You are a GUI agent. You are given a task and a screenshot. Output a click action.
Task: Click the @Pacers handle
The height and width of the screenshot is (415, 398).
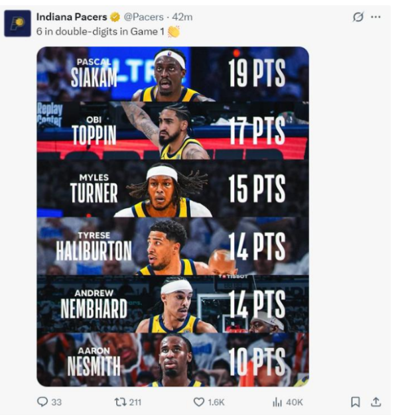click(x=144, y=17)
